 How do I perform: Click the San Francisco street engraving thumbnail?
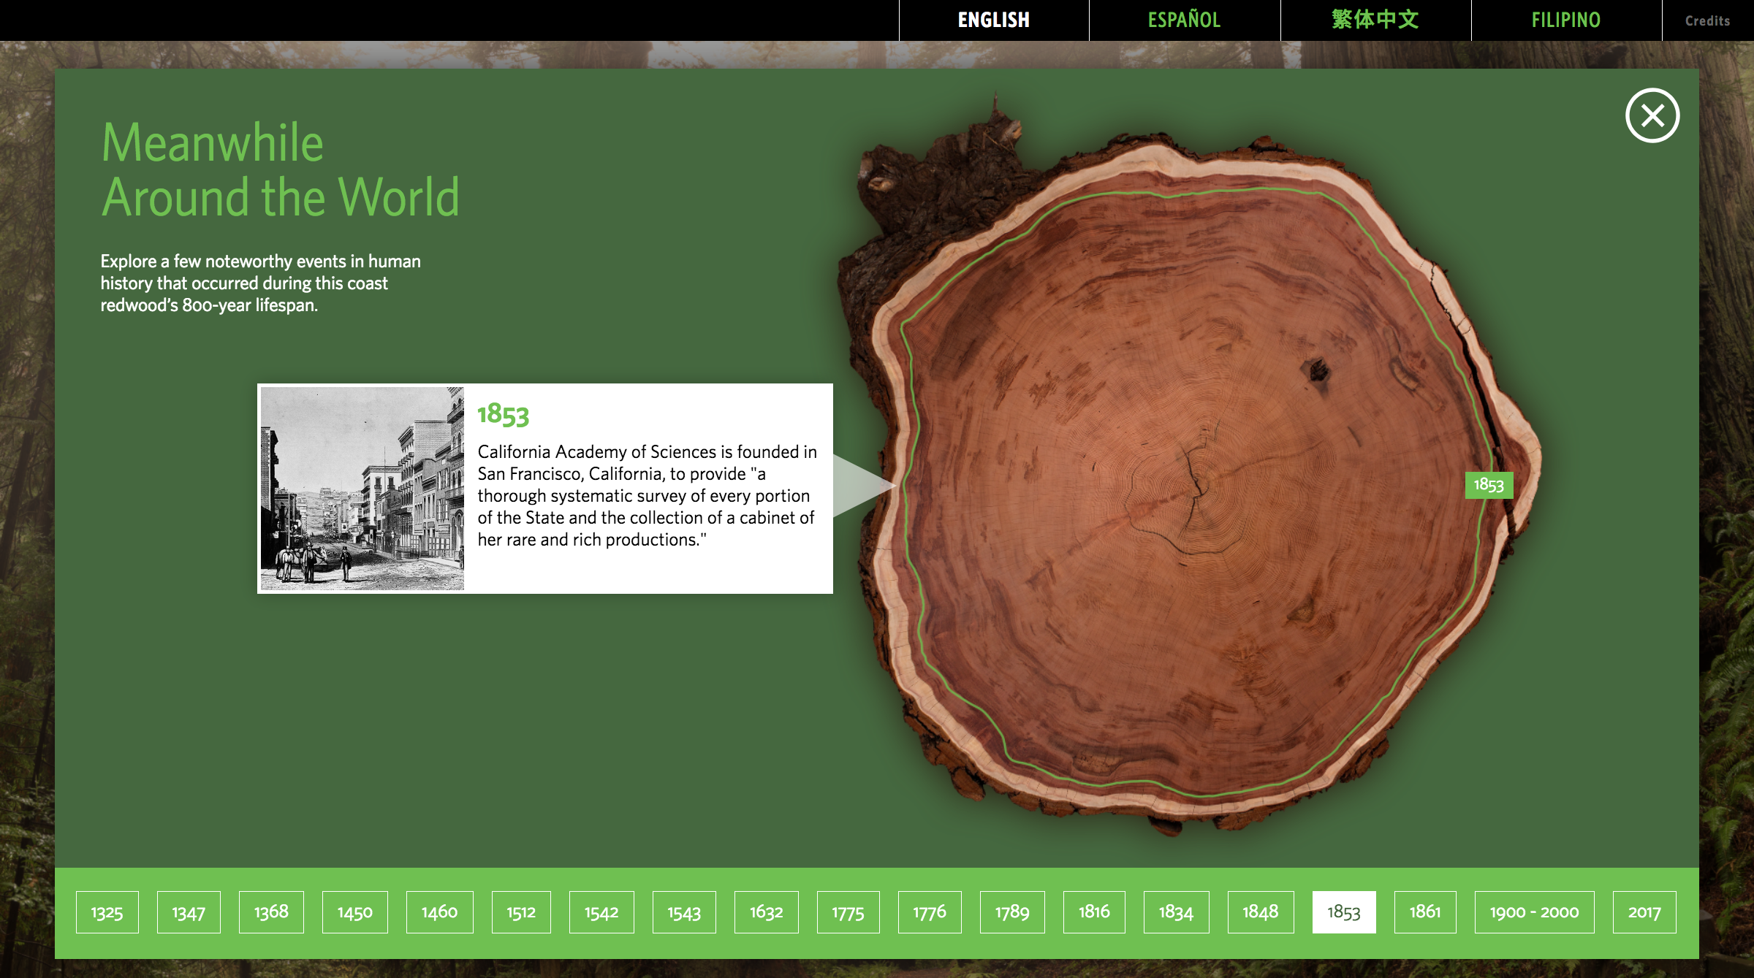click(x=362, y=488)
